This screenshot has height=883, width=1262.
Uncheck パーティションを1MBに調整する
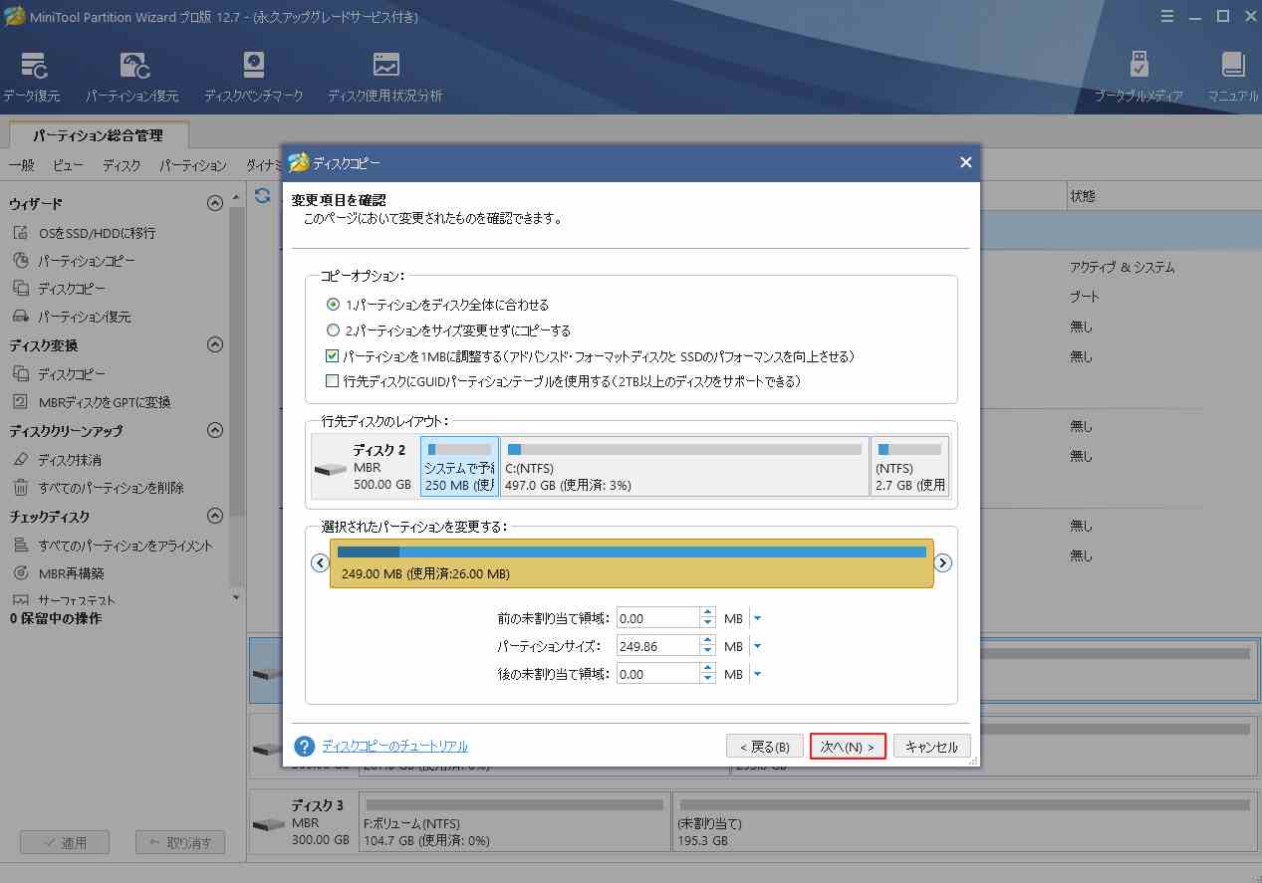pyautogui.click(x=334, y=356)
